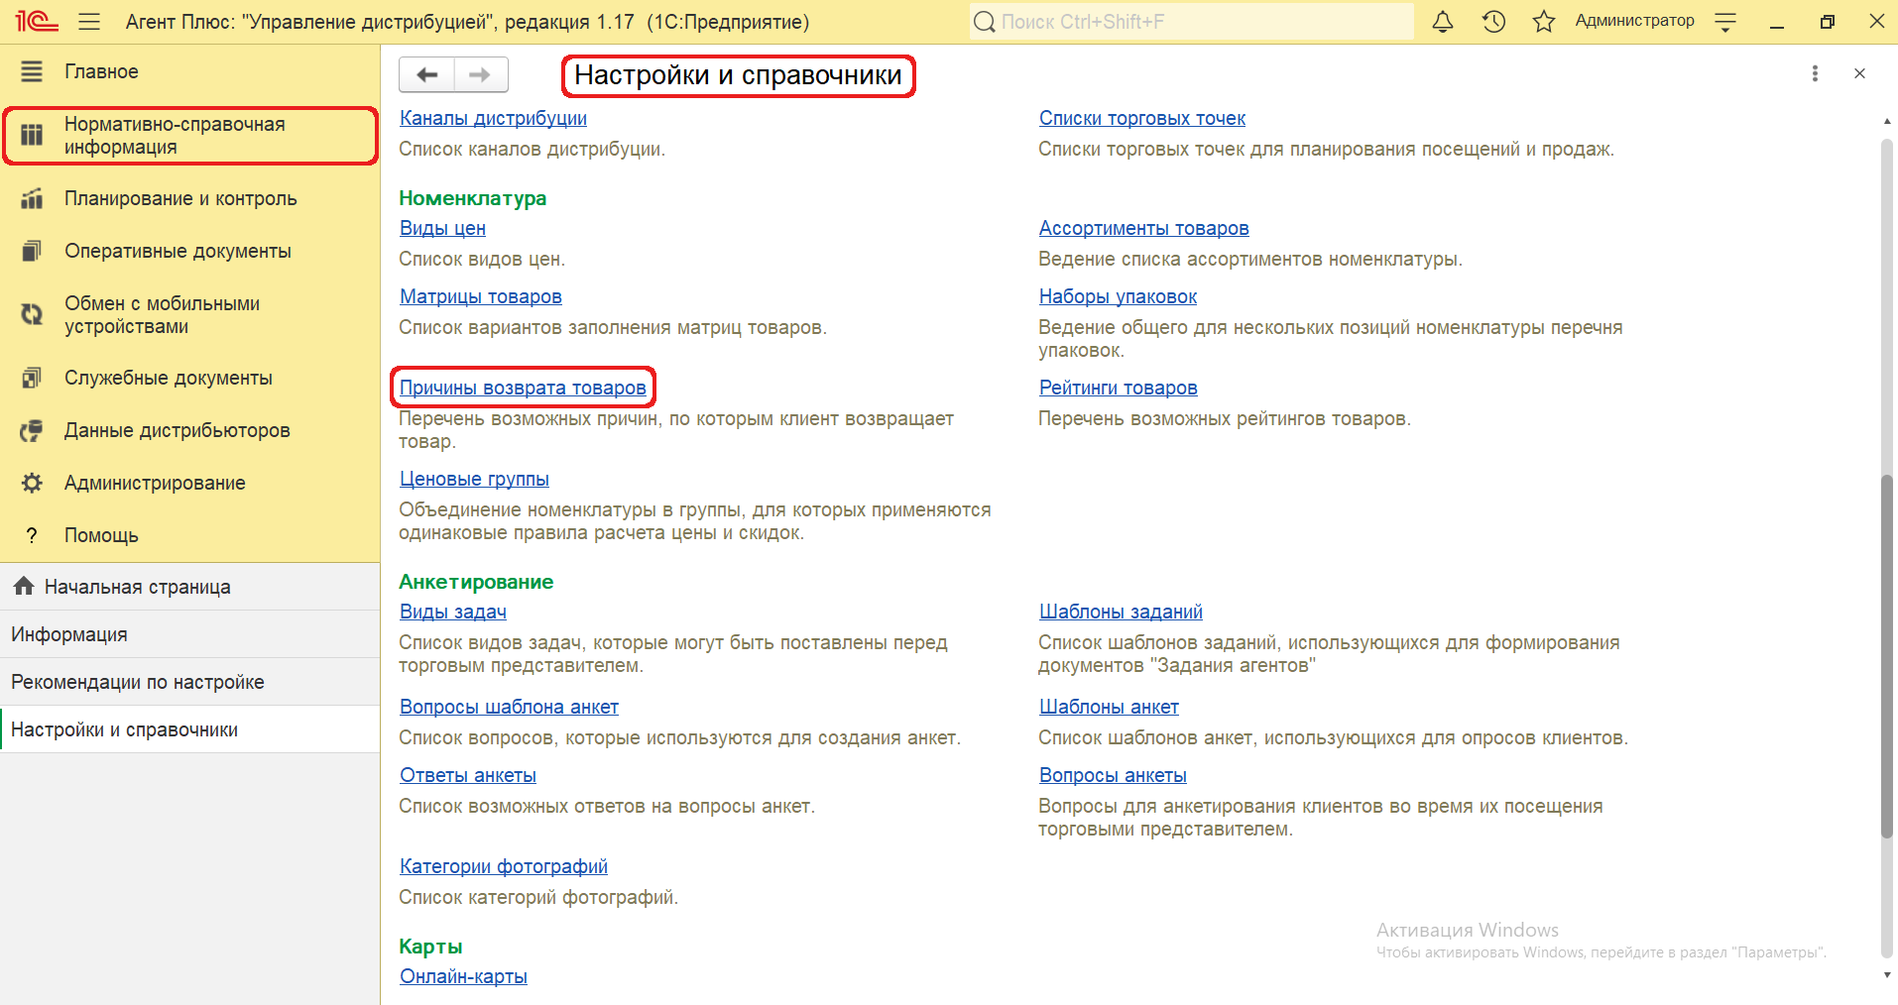Image resolution: width=1898 pixels, height=1005 pixels.
Task: Open Виды цен link
Action: (442, 228)
